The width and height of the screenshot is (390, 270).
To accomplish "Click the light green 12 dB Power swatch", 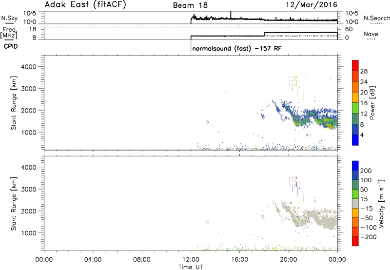I will click(x=355, y=108).
